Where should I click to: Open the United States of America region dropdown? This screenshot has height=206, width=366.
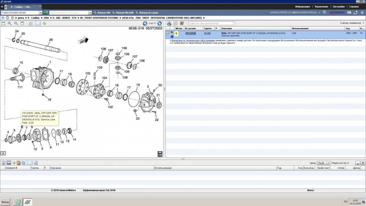pyautogui.click(x=319, y=12)
